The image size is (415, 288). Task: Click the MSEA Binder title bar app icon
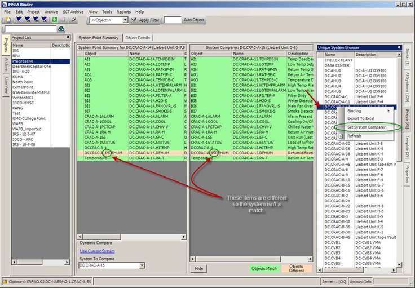[x=4, y=4]
